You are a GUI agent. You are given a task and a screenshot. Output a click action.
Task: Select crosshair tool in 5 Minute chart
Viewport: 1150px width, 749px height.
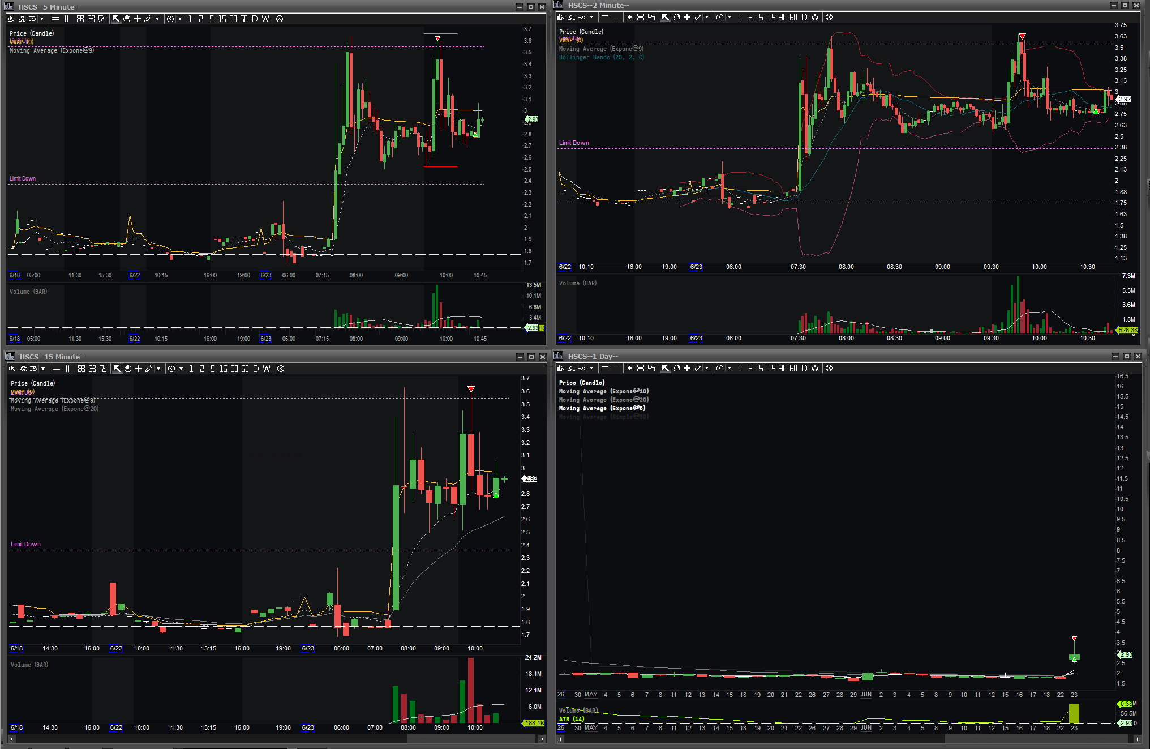pos(138,19)
